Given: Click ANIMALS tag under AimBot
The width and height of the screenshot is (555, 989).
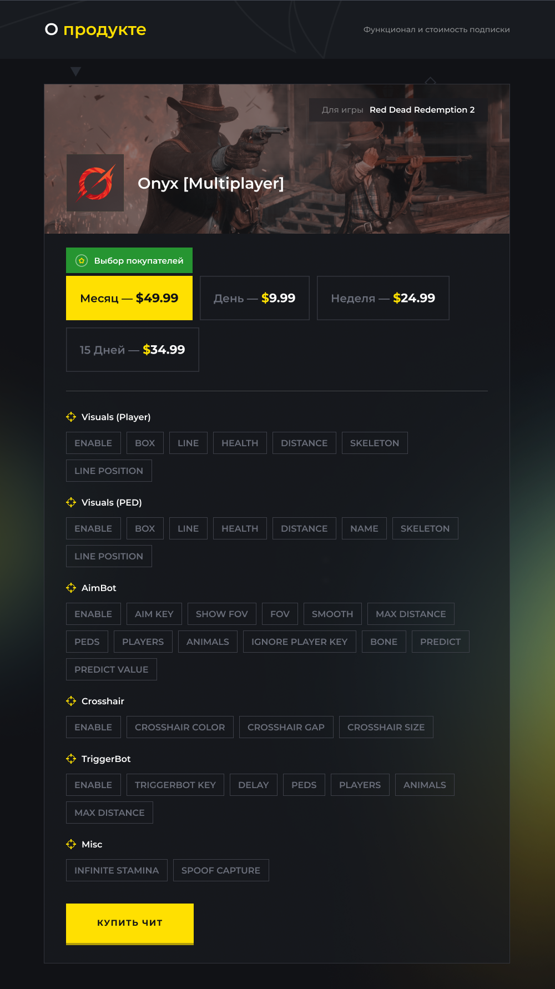Looking at the screenshot, I should (x=208, y=642).
